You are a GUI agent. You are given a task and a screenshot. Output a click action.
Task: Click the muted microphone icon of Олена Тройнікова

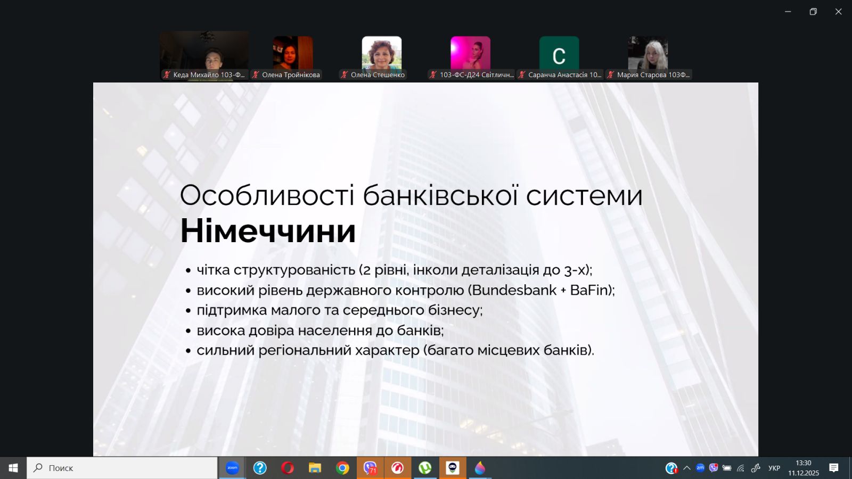click(256, 75)
